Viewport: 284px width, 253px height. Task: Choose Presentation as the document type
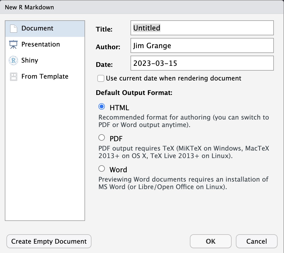pos(40,44)
